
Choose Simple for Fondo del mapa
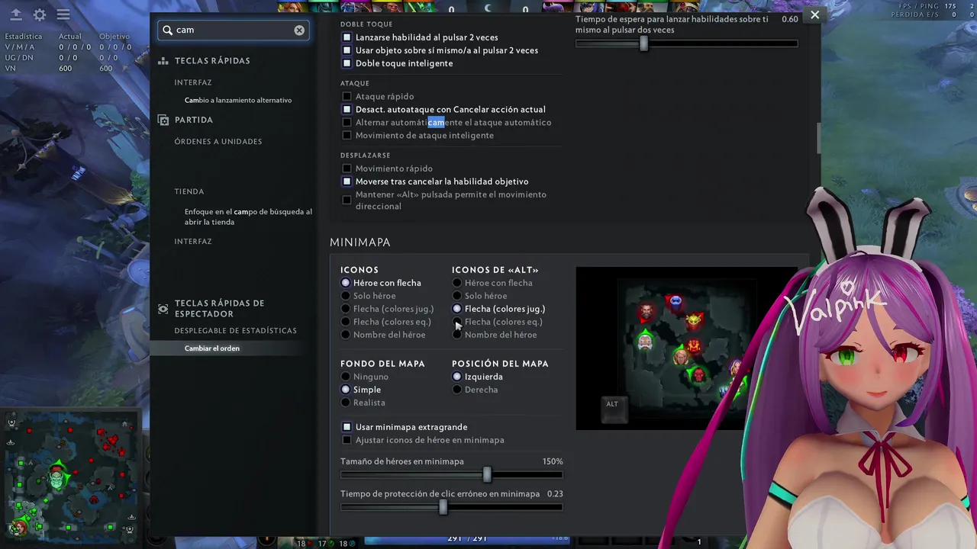pyautogui.click(x=346, y=390)
